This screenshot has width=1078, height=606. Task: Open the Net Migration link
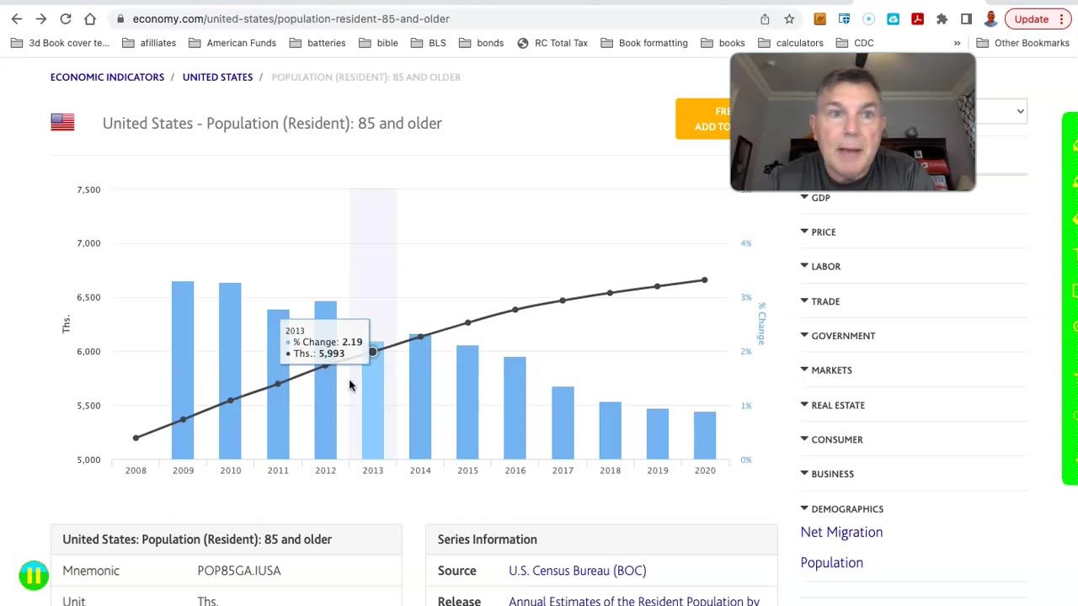pos(841,532)
